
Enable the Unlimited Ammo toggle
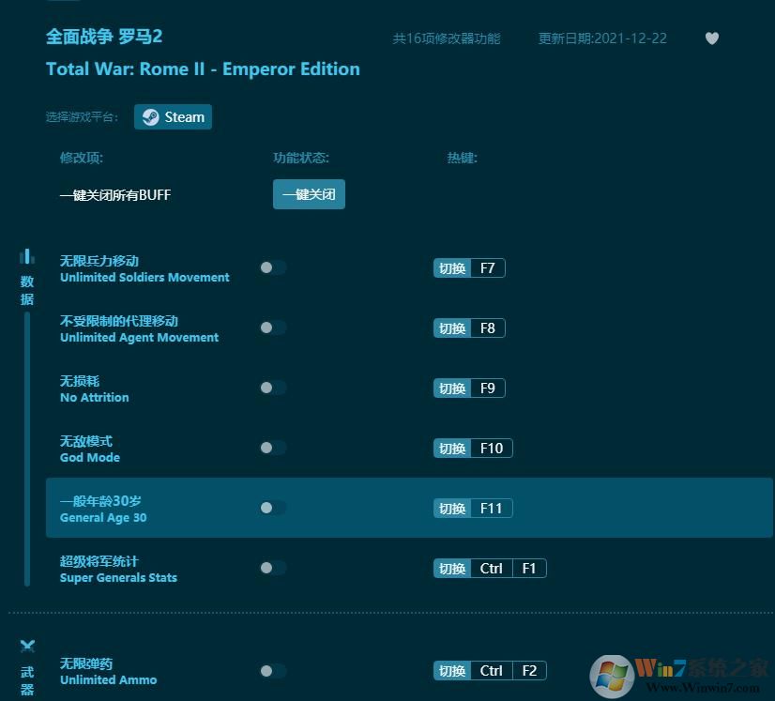click(272, 670)
